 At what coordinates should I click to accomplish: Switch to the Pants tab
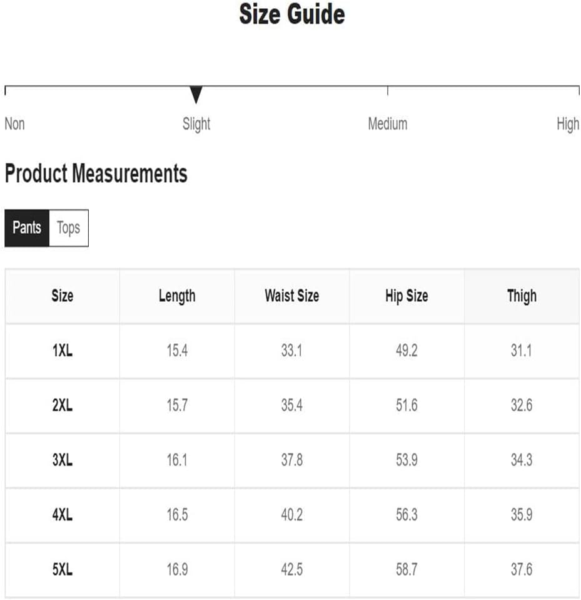(x=27, y=228)
